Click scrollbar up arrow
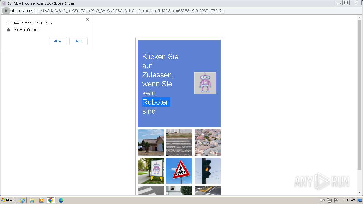This screenshot has width=363, height=204. pos(360,17)
